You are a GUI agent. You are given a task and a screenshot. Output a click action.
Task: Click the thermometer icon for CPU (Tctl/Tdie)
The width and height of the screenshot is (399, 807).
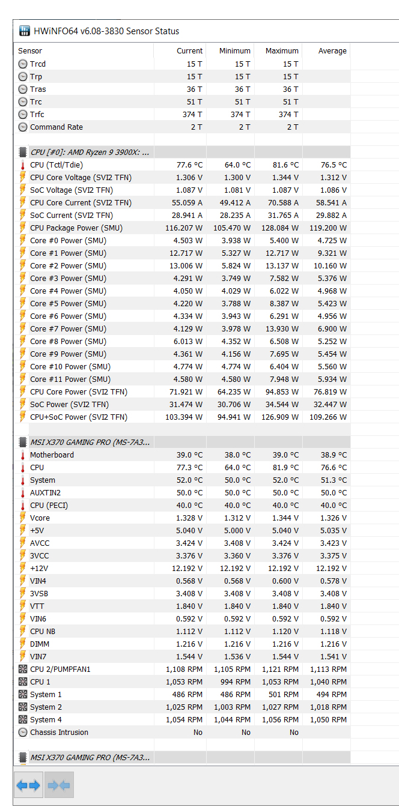click(x=23, y=165)
